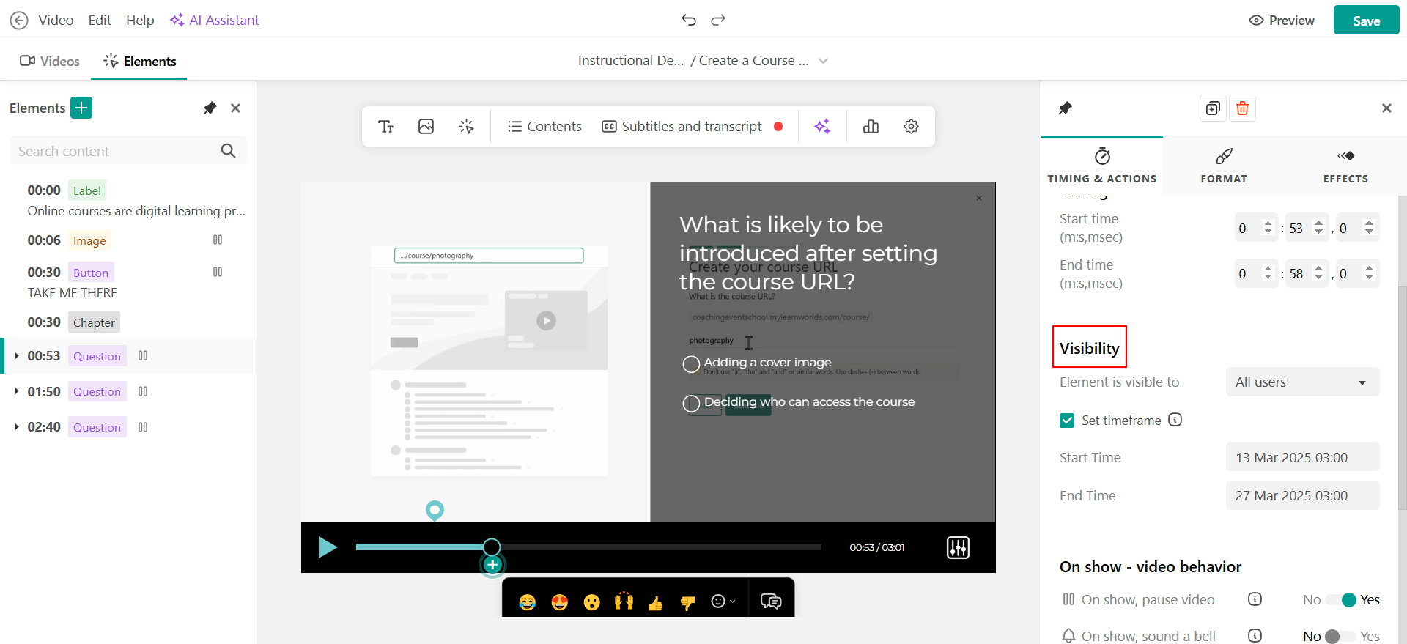
Task: Uncheck the Set timeframe checkbox
Action: tap(1067, 421)
